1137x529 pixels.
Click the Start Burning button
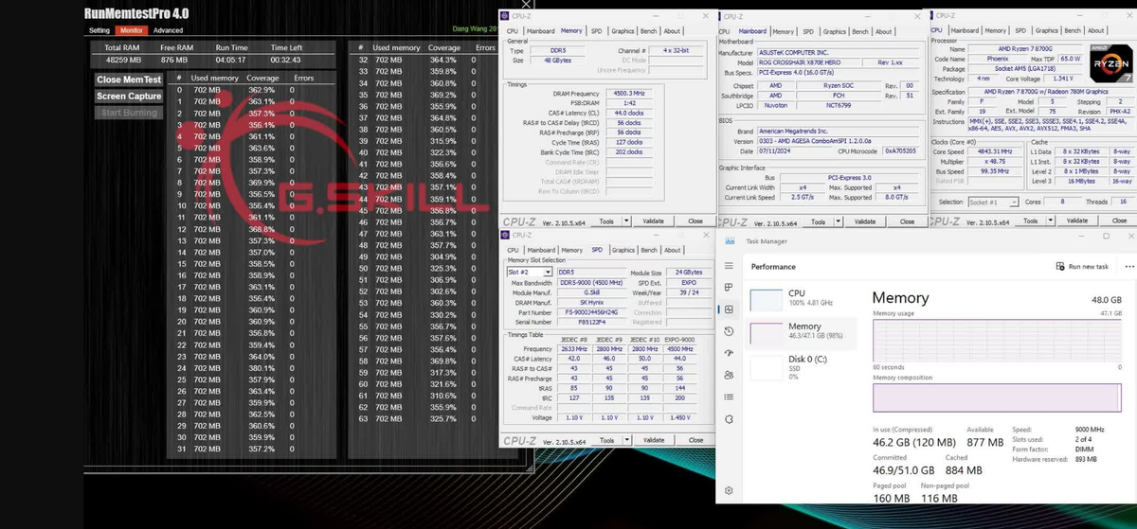129,113
